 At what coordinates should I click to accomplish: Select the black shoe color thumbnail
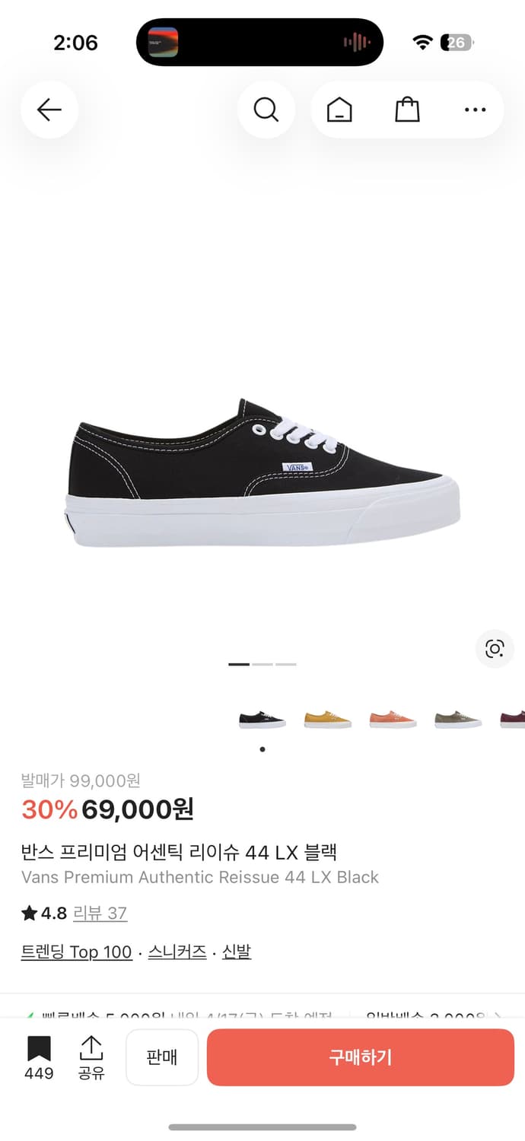click(262, 719)
